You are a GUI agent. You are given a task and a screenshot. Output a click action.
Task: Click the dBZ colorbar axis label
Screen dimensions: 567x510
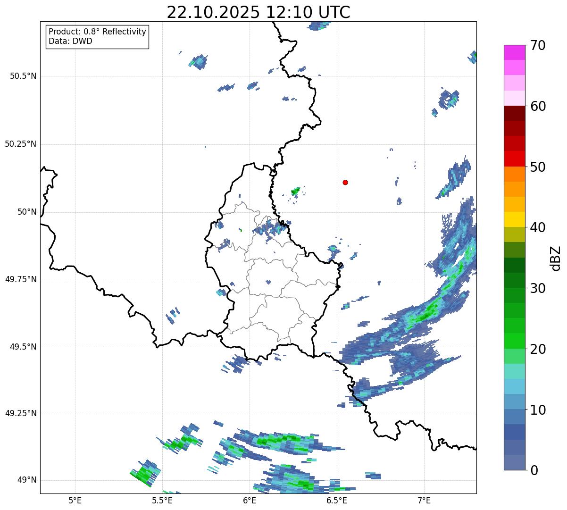point(556,258)
